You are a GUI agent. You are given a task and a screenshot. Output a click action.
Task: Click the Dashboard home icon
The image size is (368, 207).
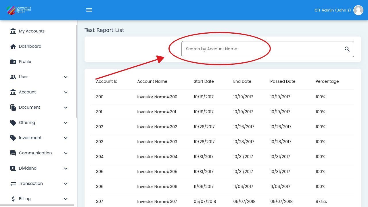tap(13, 46)
